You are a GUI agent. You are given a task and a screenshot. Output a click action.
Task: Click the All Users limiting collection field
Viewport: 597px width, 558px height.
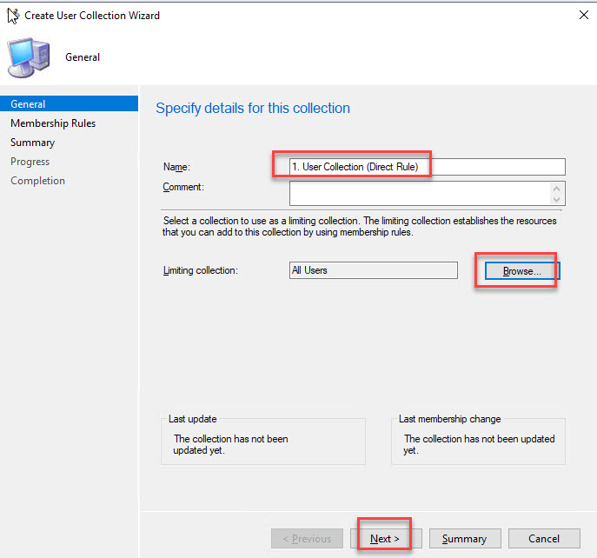[x=373, y=270]
